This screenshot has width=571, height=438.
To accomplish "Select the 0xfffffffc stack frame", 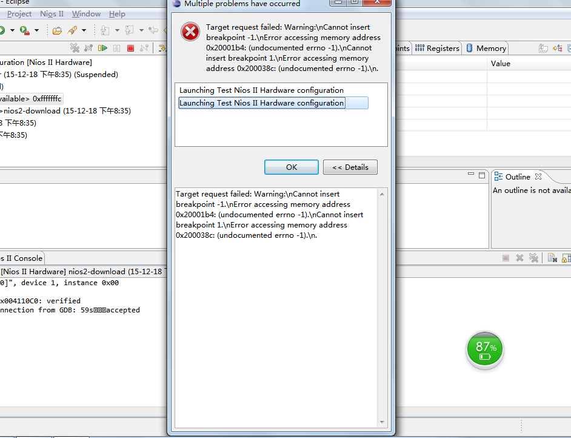I will 32,99.
